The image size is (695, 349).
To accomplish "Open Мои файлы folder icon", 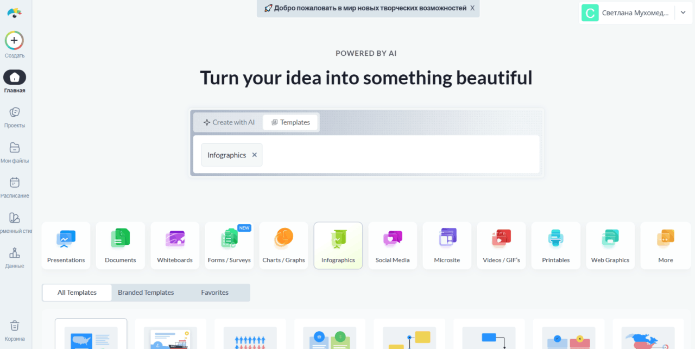I will (15, 148).
